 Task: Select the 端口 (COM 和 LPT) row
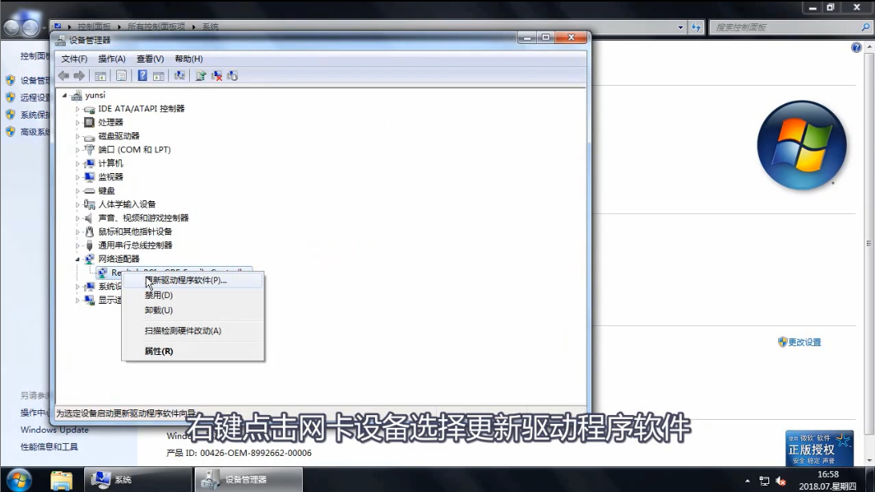[135, 150]
